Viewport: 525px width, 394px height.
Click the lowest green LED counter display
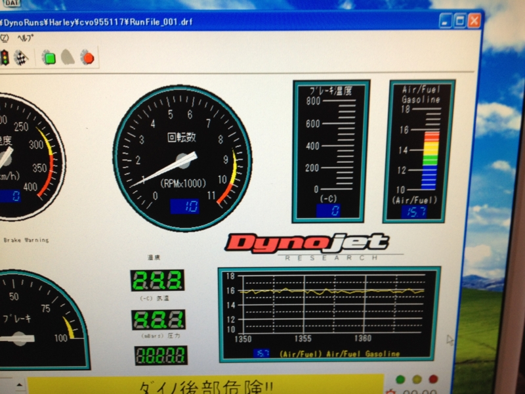tap(161, 355)
